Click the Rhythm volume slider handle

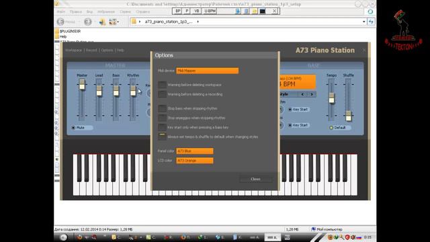coord(133,91)
